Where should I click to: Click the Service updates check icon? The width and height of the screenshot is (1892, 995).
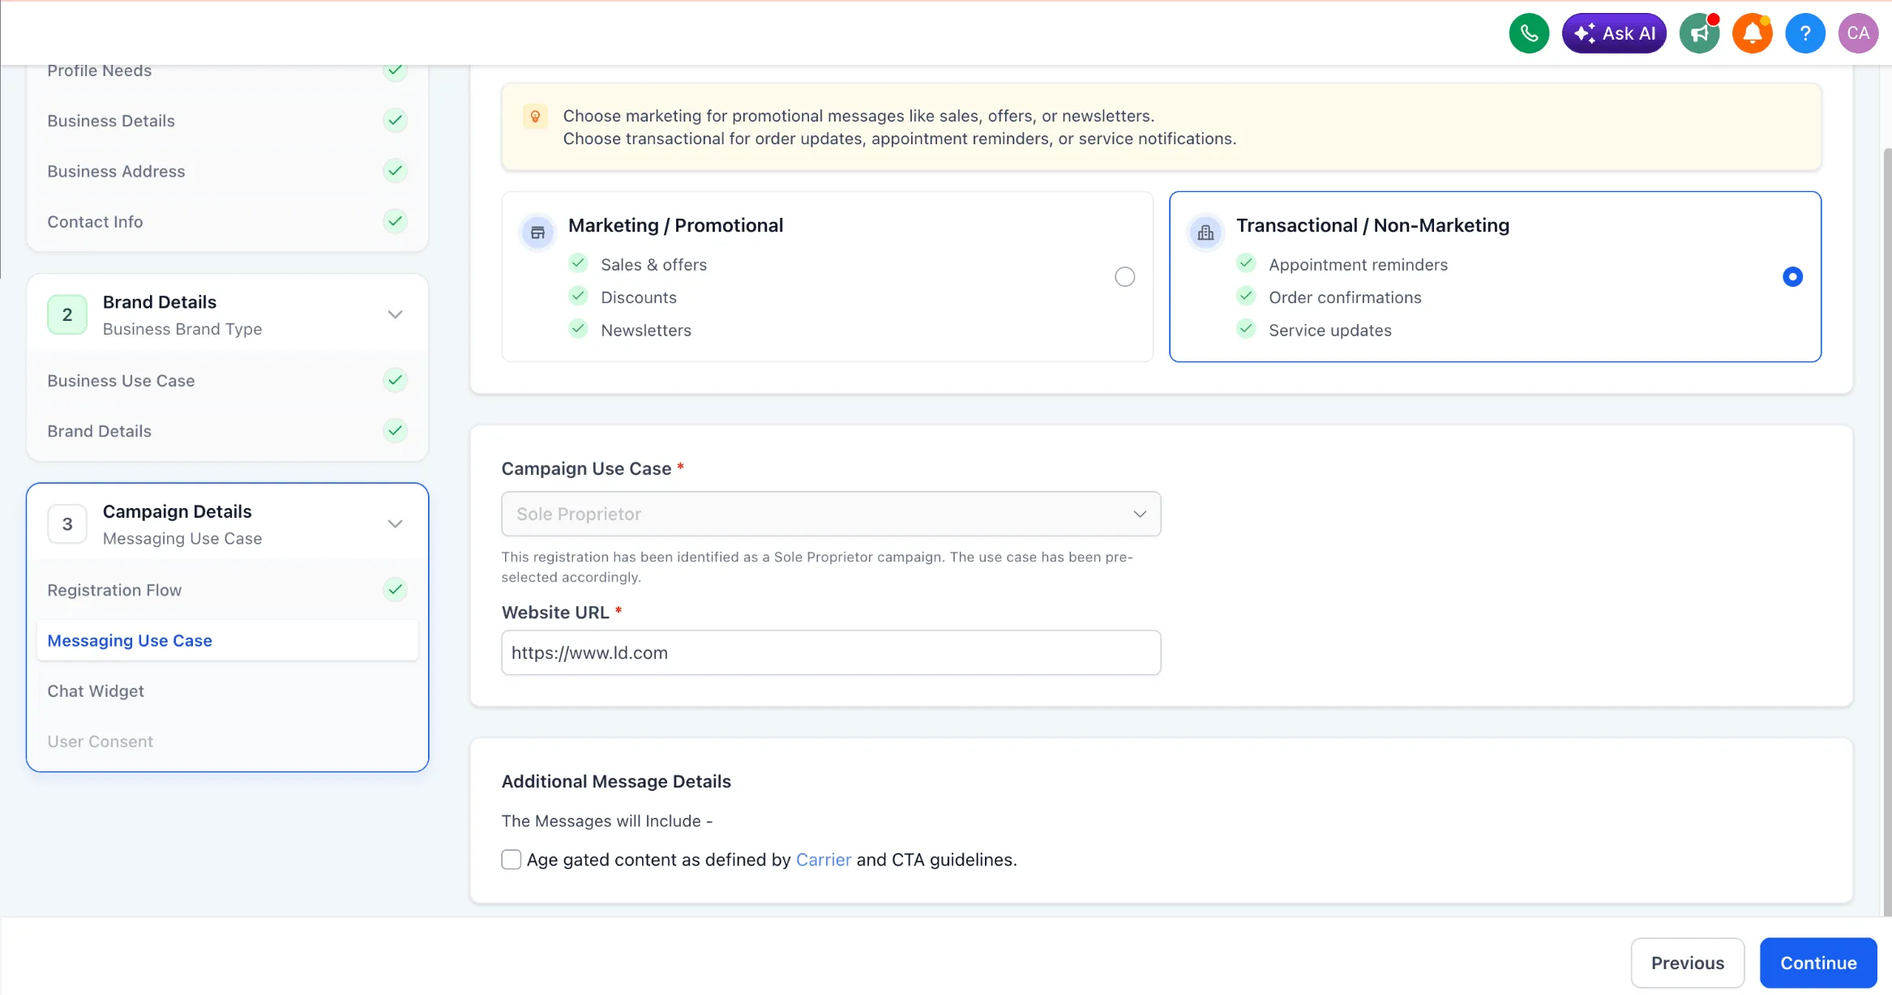(x=1246, y=329)
